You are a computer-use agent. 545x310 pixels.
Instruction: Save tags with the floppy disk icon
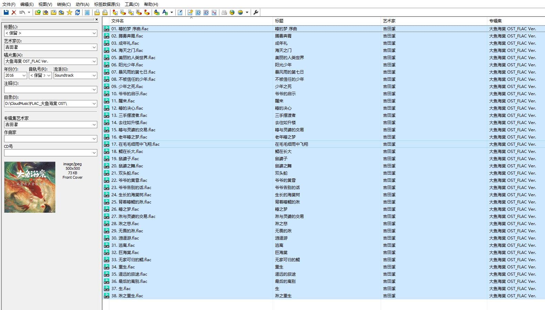(6, 12)
